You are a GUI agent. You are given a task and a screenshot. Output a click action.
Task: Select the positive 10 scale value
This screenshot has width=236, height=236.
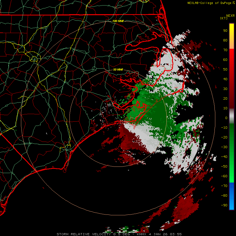point(225,108)
